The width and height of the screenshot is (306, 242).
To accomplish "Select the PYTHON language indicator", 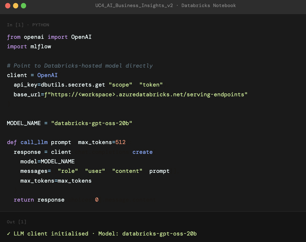I will pyautogui.click(x=40, y=25).
